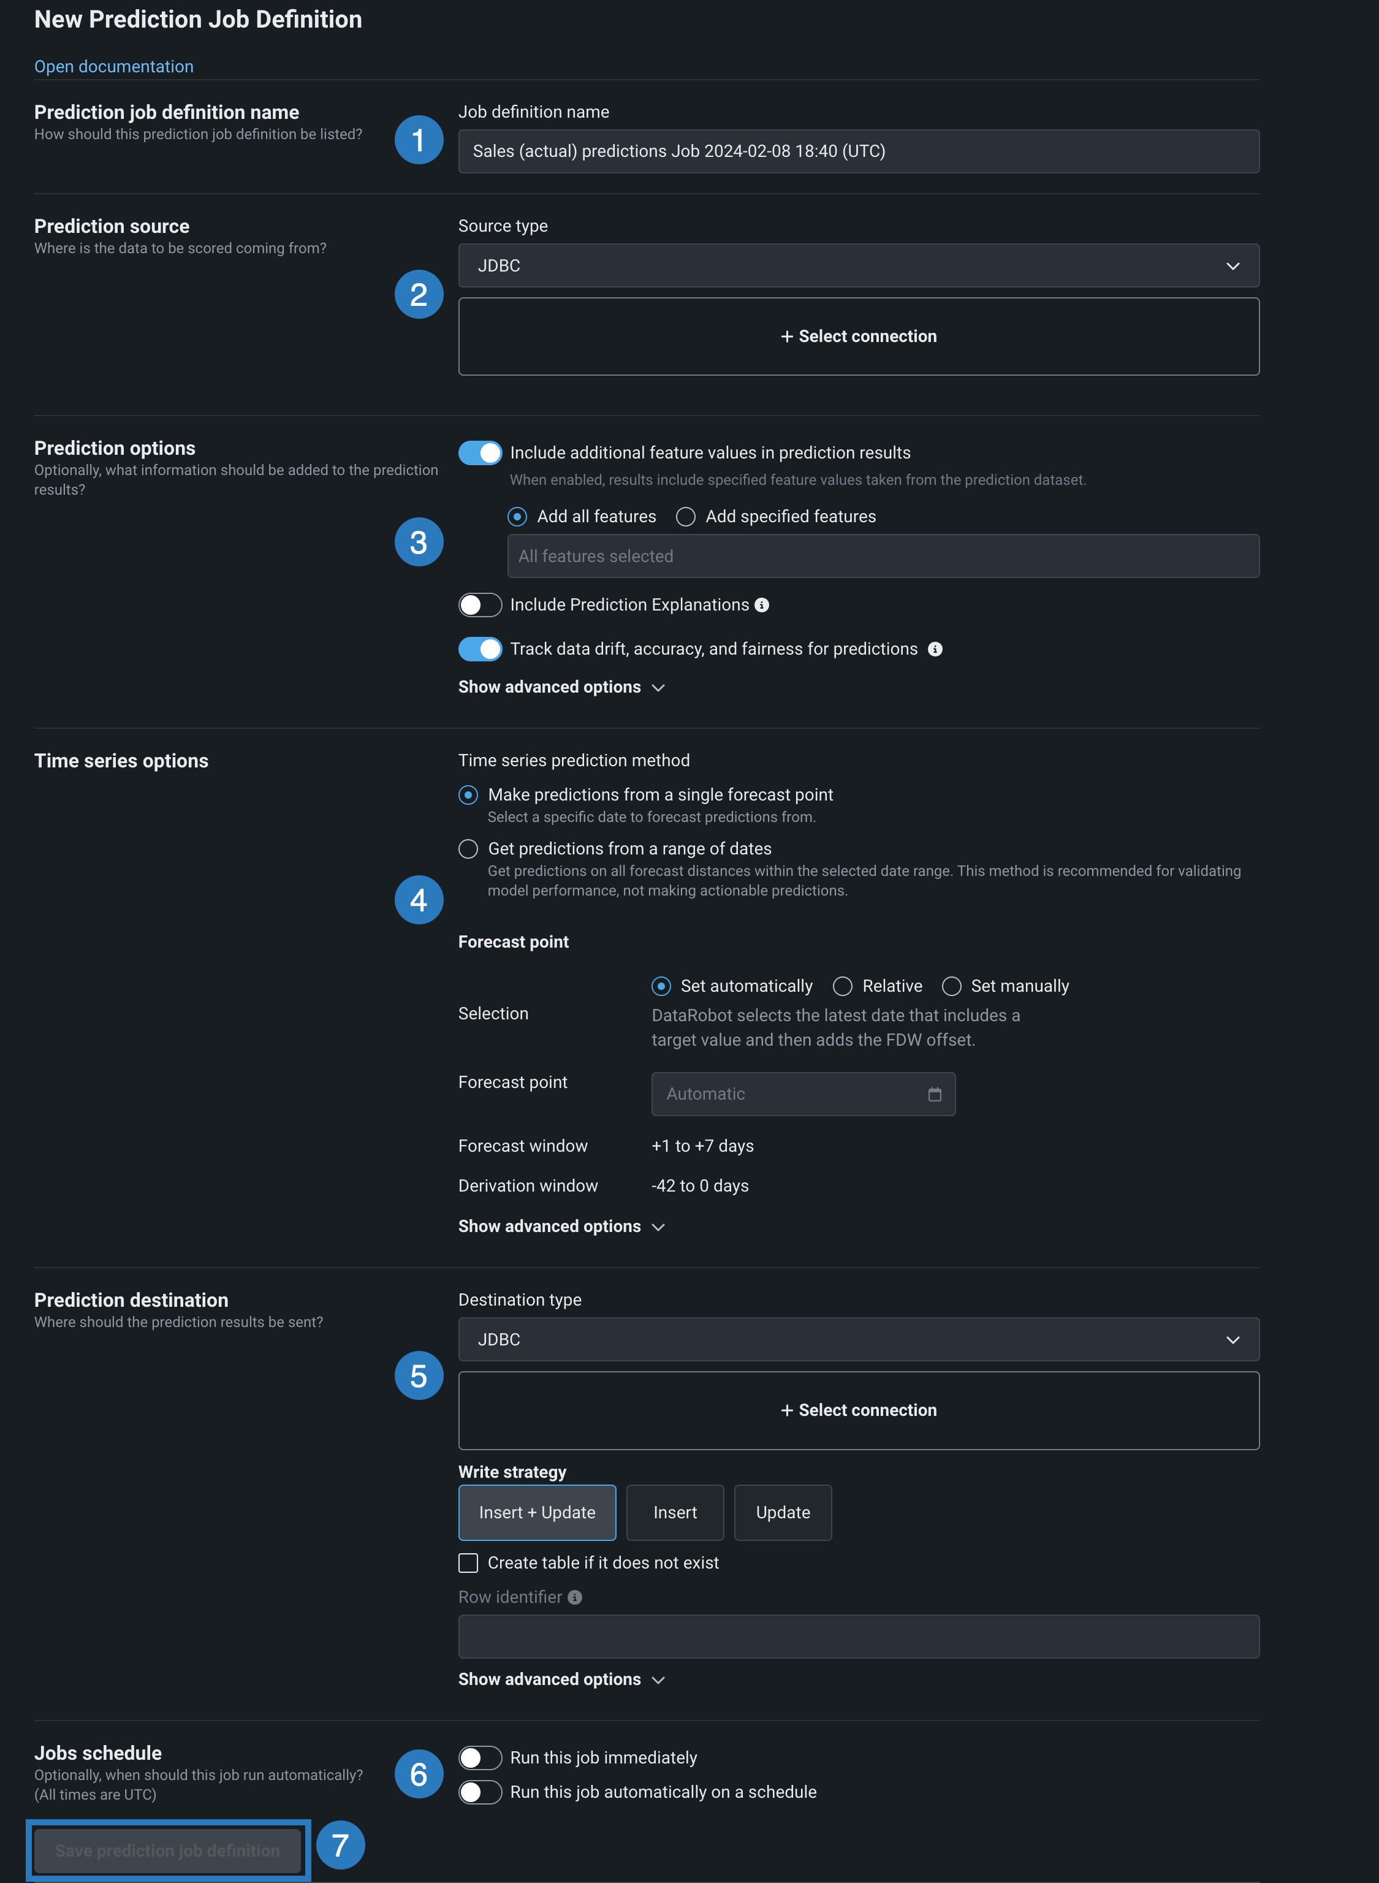1379x1883 pixels.
Task: Select the Insert write strategy
Action: point(674,1513)
